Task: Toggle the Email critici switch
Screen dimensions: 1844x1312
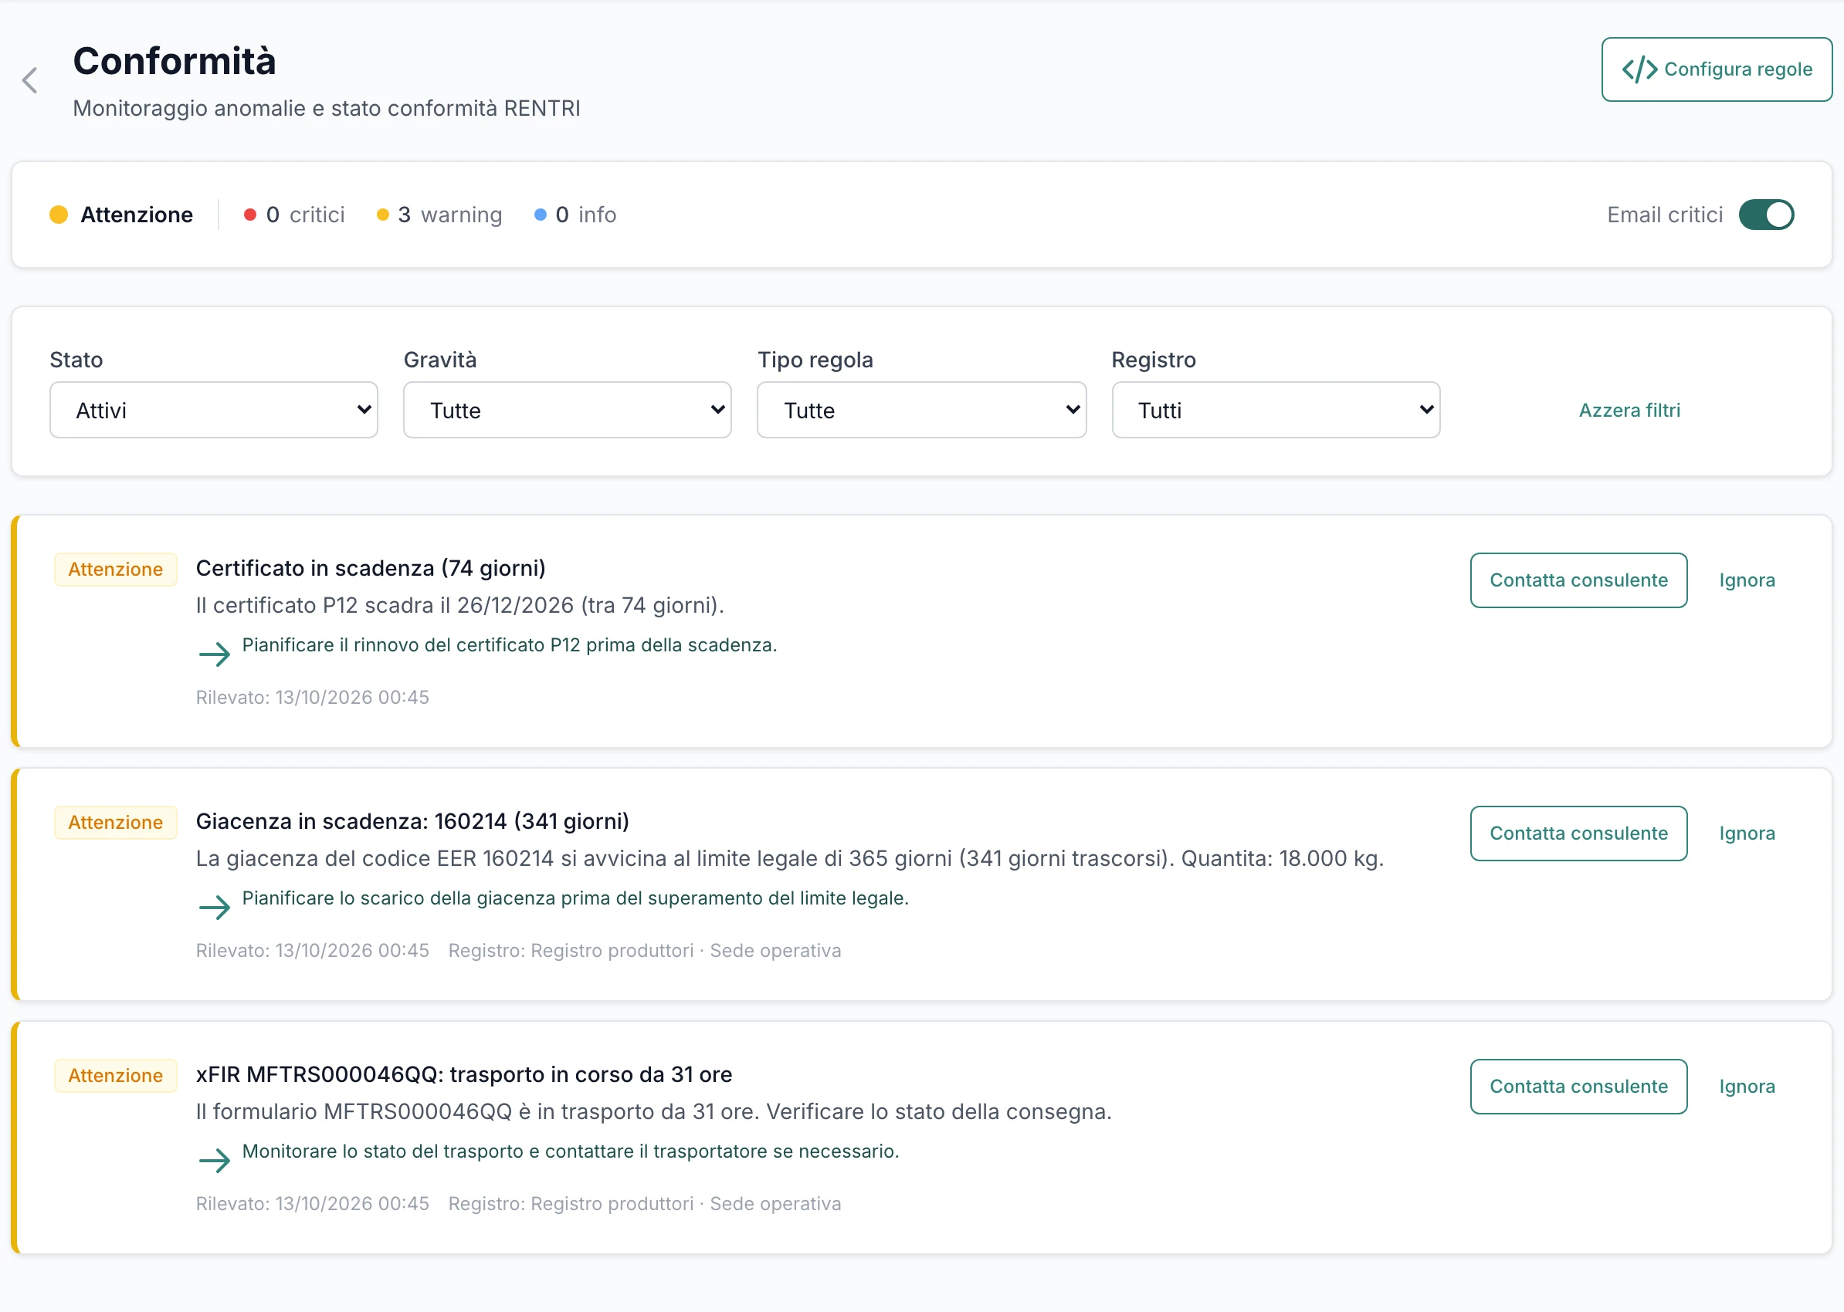Action: coord(1766,215)
